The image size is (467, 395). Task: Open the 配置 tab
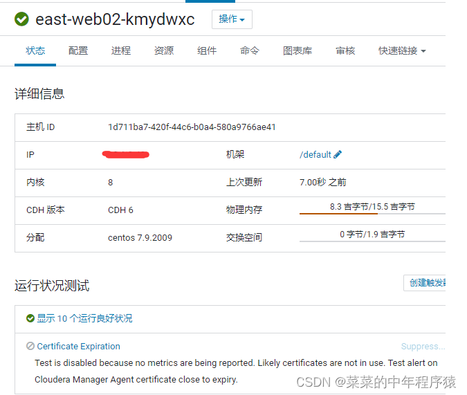(78, 50)
